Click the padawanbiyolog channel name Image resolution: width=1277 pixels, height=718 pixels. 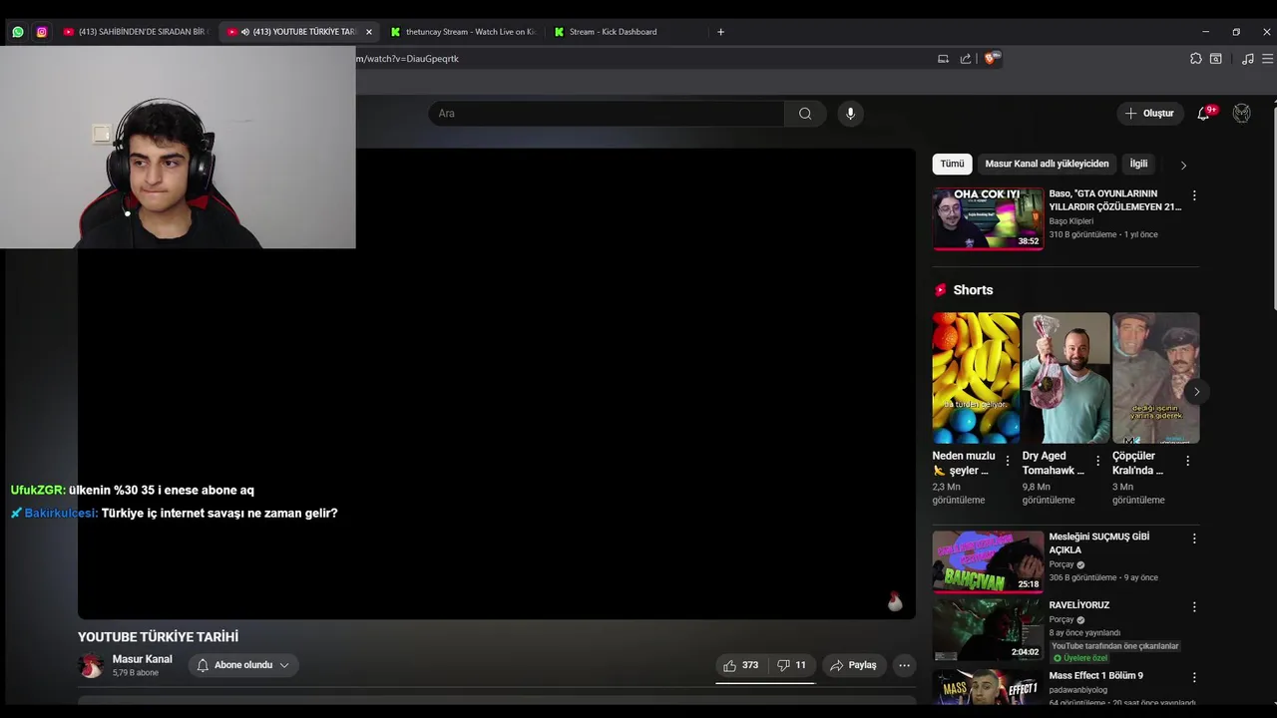pos(1077,690)
